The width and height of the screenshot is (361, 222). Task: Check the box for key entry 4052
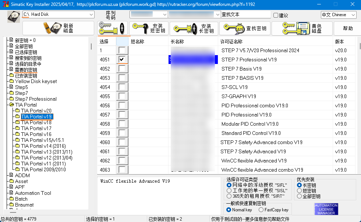tap(123, 68)
